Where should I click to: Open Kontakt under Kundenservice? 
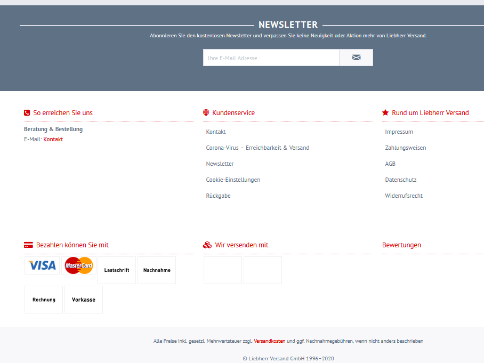coord(216,132)
